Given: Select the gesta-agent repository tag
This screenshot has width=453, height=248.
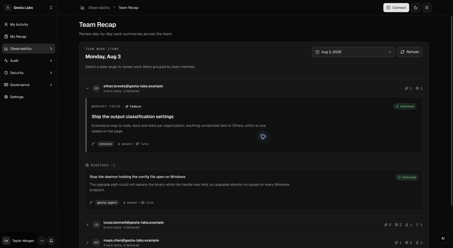Looking at the screenshot, I should pyautogui.click(x=107, y=202).
